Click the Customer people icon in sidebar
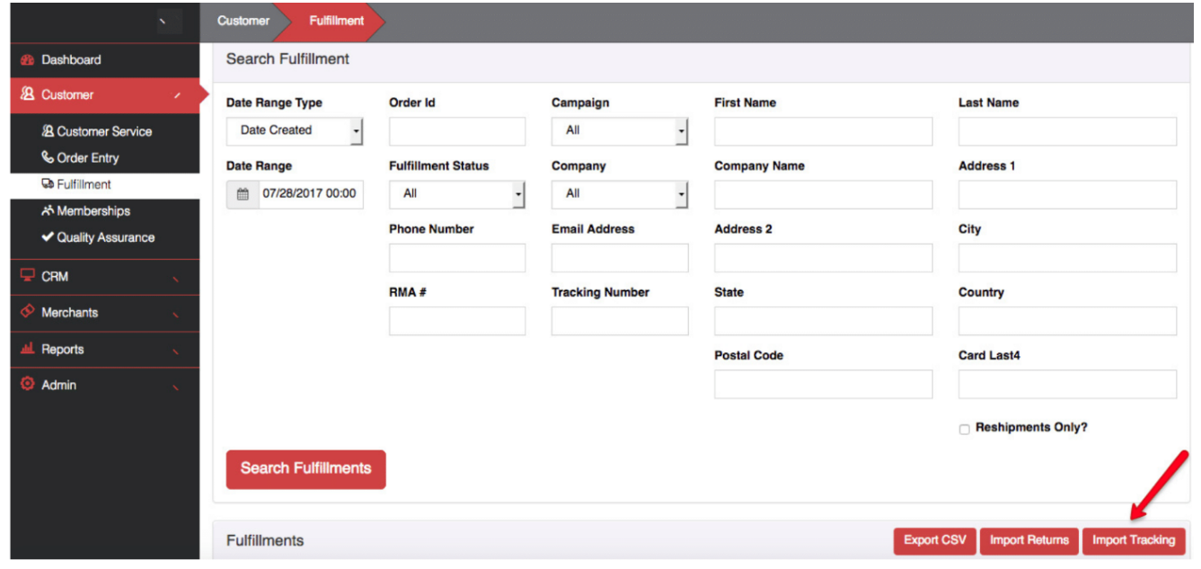The width and height of the screenshot is (1201, 569). point(27,94)
